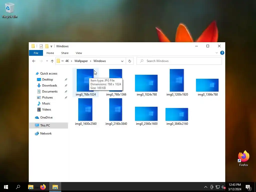This screenshot has width=256, height=192.
Task: Open the muted volume tray icon
Action: click(223, 187)
